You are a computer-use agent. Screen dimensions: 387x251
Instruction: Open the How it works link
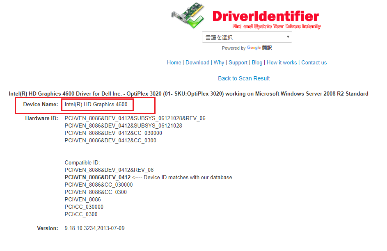coord(282,63)
